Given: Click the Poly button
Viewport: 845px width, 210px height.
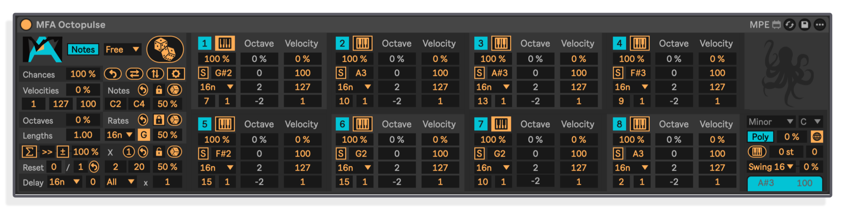Looking at the screenshot, I should click(760, 137).
